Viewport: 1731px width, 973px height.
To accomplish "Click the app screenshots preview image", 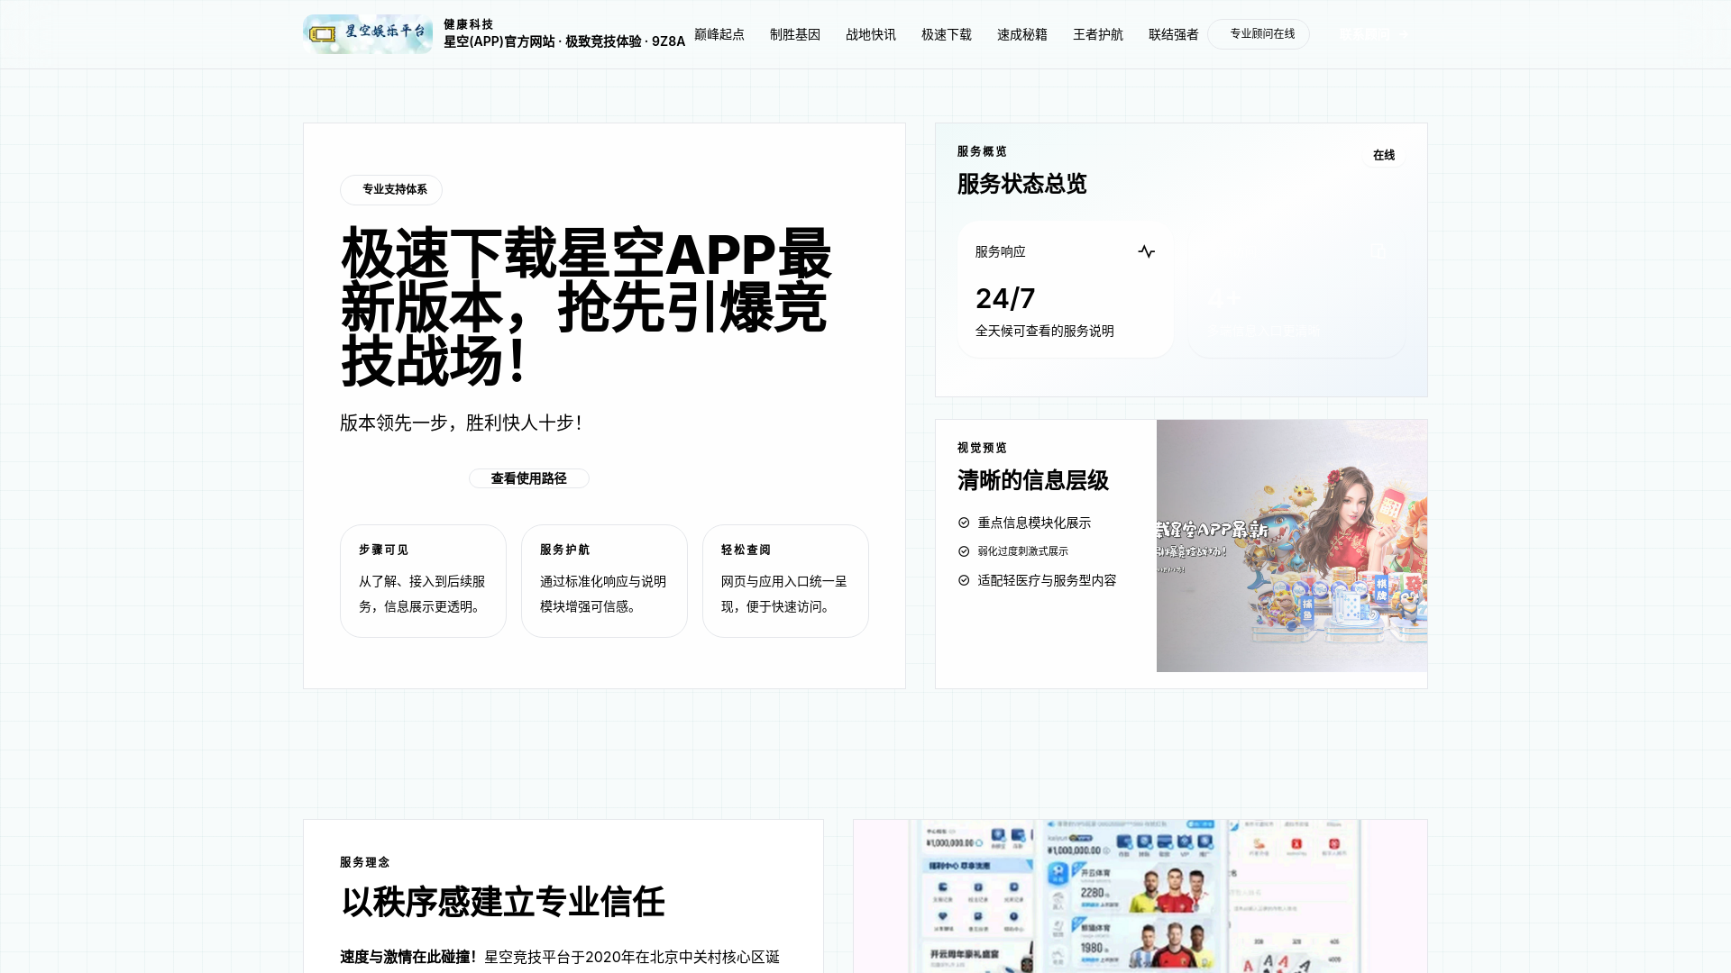I will coord(1140,896).
